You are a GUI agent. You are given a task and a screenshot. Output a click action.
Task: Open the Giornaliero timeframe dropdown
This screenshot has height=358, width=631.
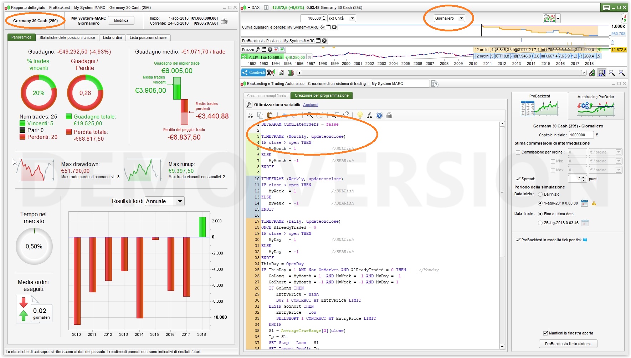click(x=449, y=18)
